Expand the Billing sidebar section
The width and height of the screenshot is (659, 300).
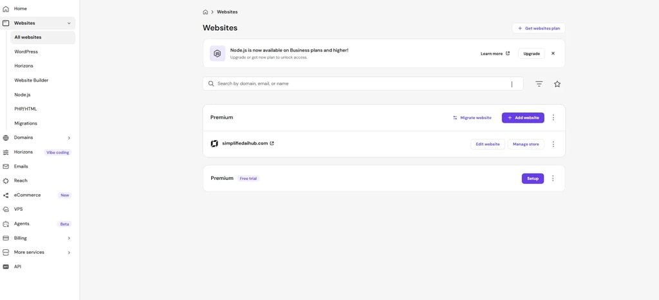69,238
